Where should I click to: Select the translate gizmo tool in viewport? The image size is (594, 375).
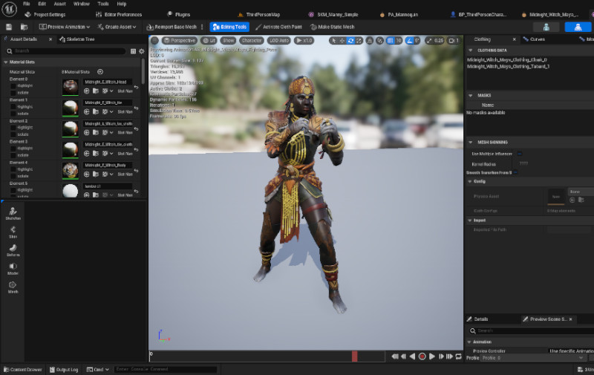coord(342,41)
